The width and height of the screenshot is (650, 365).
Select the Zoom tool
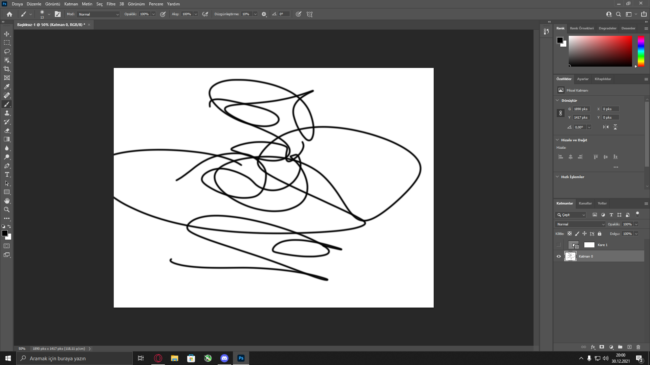(7, 210)
